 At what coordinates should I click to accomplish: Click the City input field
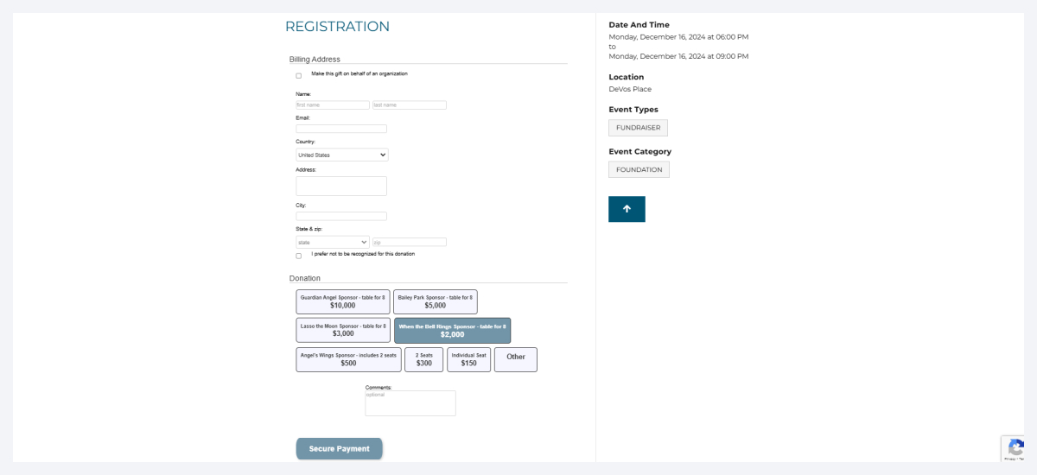tap(341, 216)
